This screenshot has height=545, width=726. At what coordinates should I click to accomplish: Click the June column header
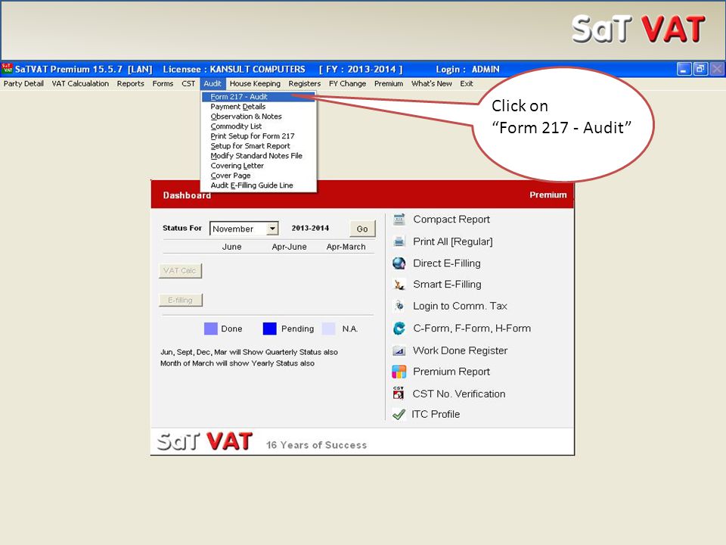231,247
